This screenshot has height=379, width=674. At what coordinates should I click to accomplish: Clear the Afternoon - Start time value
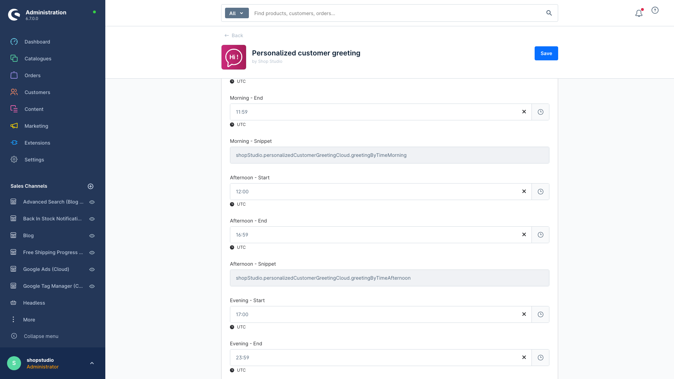coord(524,191)
